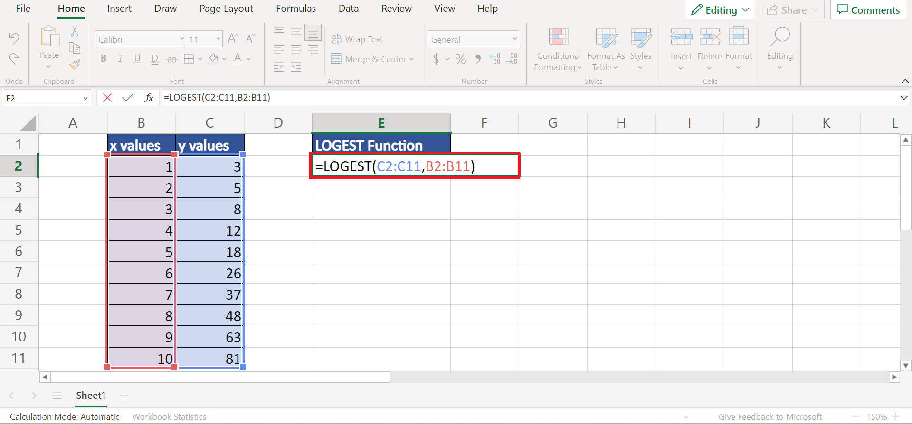Open the Name Box dropdown arrow
The width and height of the screenshot is (912, 424).
point(85,99)
